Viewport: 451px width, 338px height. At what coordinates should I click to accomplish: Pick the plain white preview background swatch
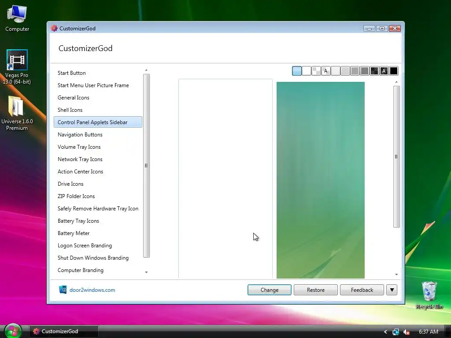tap(307, 71)
